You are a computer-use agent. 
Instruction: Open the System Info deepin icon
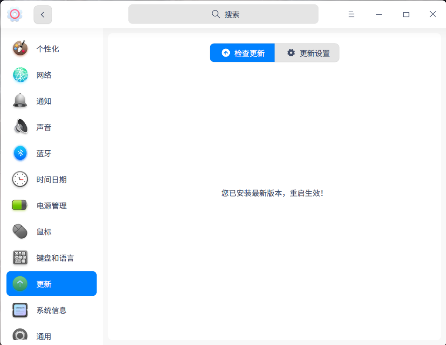[x=20, y=310]
